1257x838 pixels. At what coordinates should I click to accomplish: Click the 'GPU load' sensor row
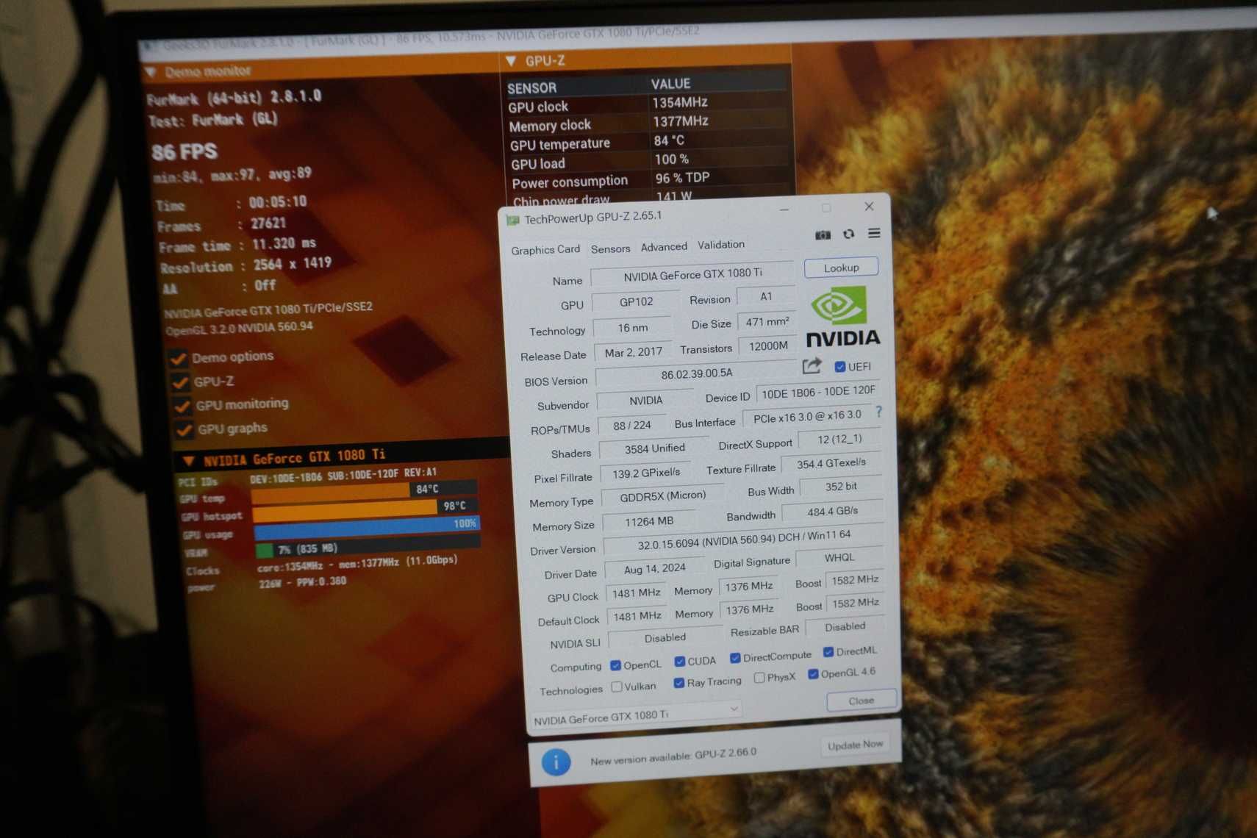tap(649, 161)
